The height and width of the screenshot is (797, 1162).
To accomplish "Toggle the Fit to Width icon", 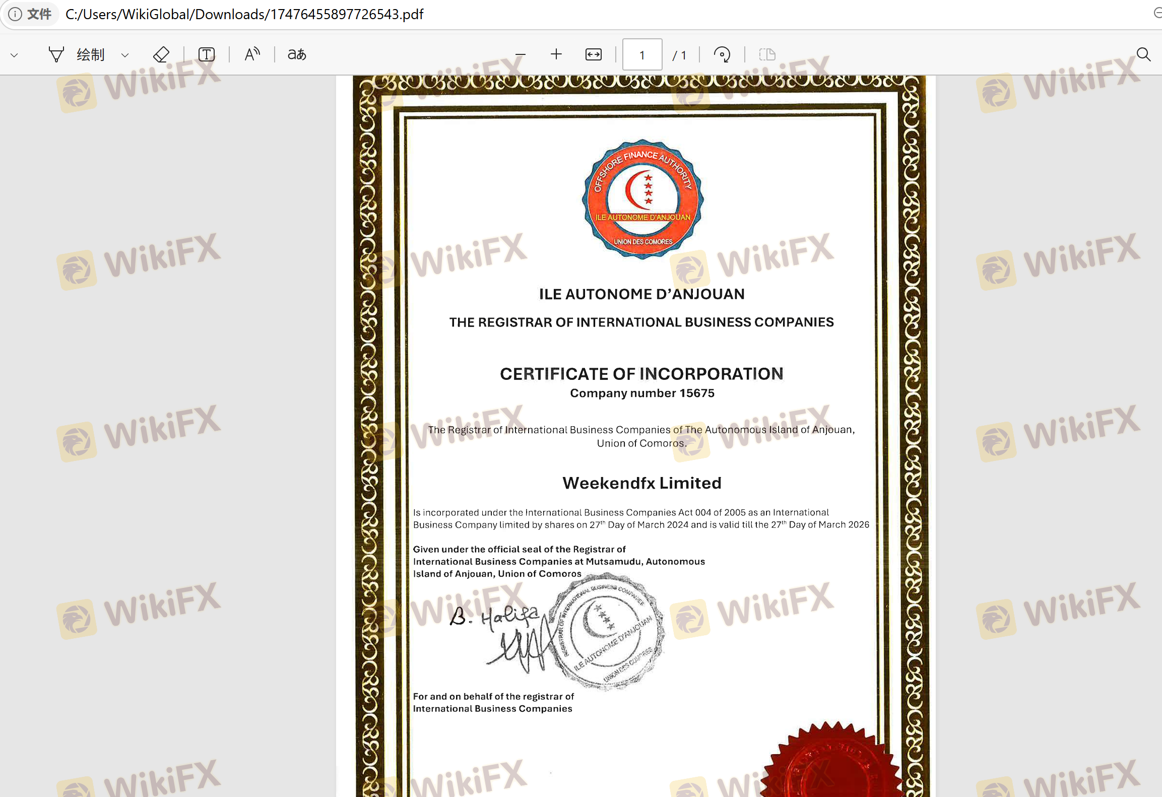I will point(594,54).
